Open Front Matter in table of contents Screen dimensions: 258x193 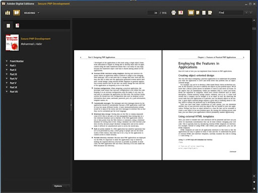pos(17,61)
